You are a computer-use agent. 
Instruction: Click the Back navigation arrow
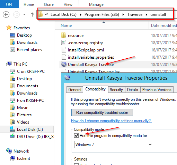point(6,14)
